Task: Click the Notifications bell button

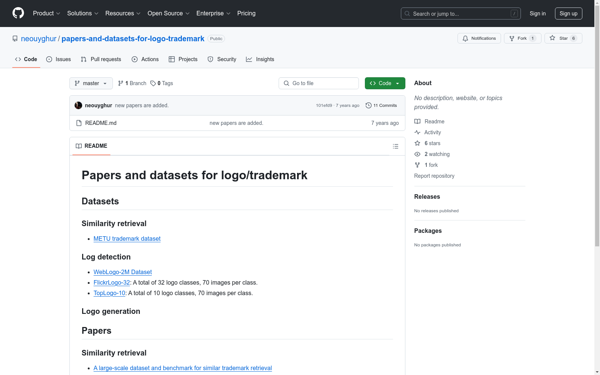Action: [x=479, y=38]
